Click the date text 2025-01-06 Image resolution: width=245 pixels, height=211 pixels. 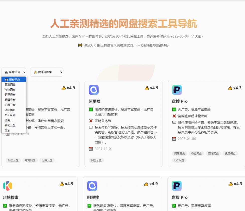[187, 139]
